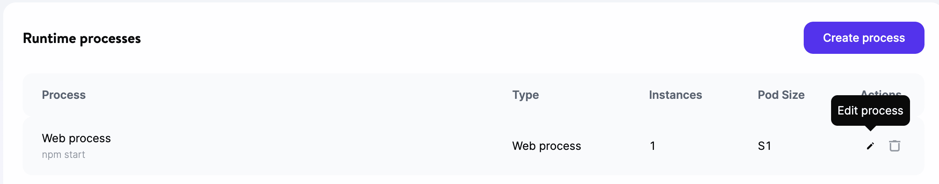
Task: Click the word Web in the row title
Action: pos(54,138)
